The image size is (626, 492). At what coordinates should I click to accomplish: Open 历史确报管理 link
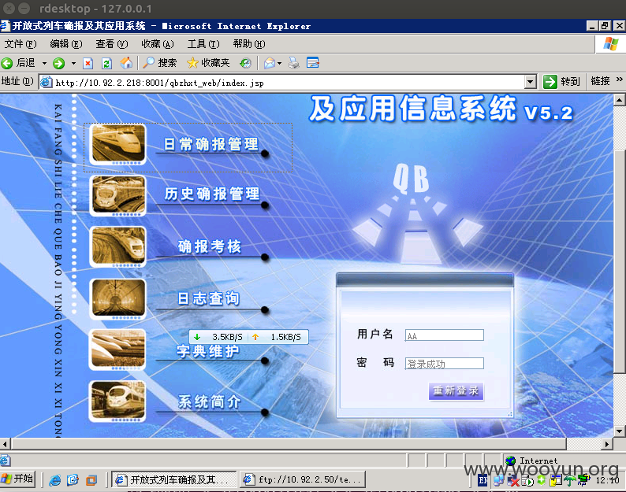click(x=212, y=194)
